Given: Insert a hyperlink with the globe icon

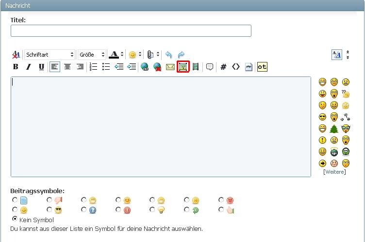Looking at the screenshot, I should (x=145, y=67).
